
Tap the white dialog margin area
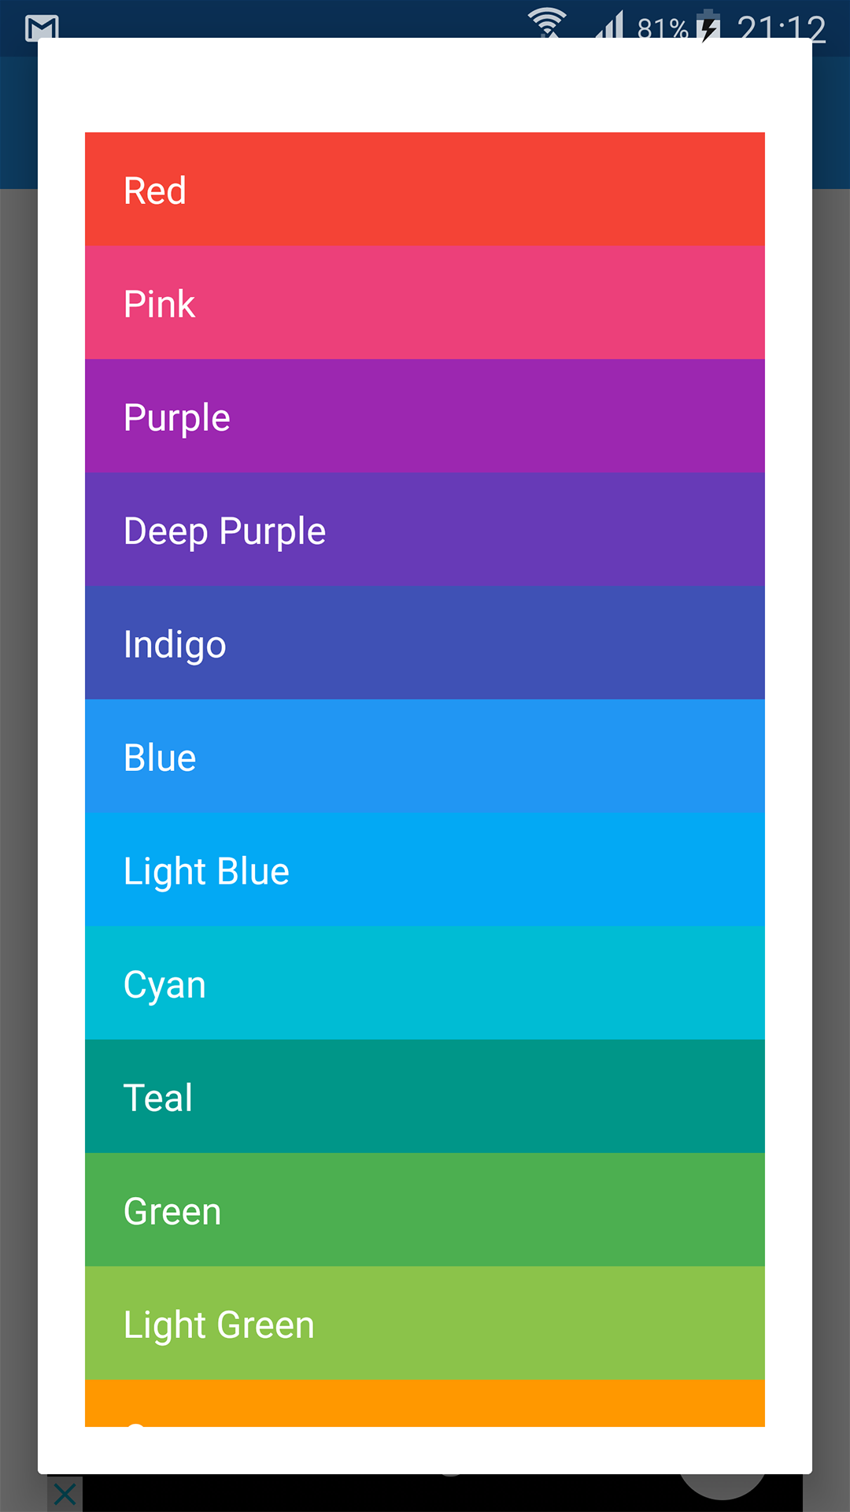click(x=425, y=87)
